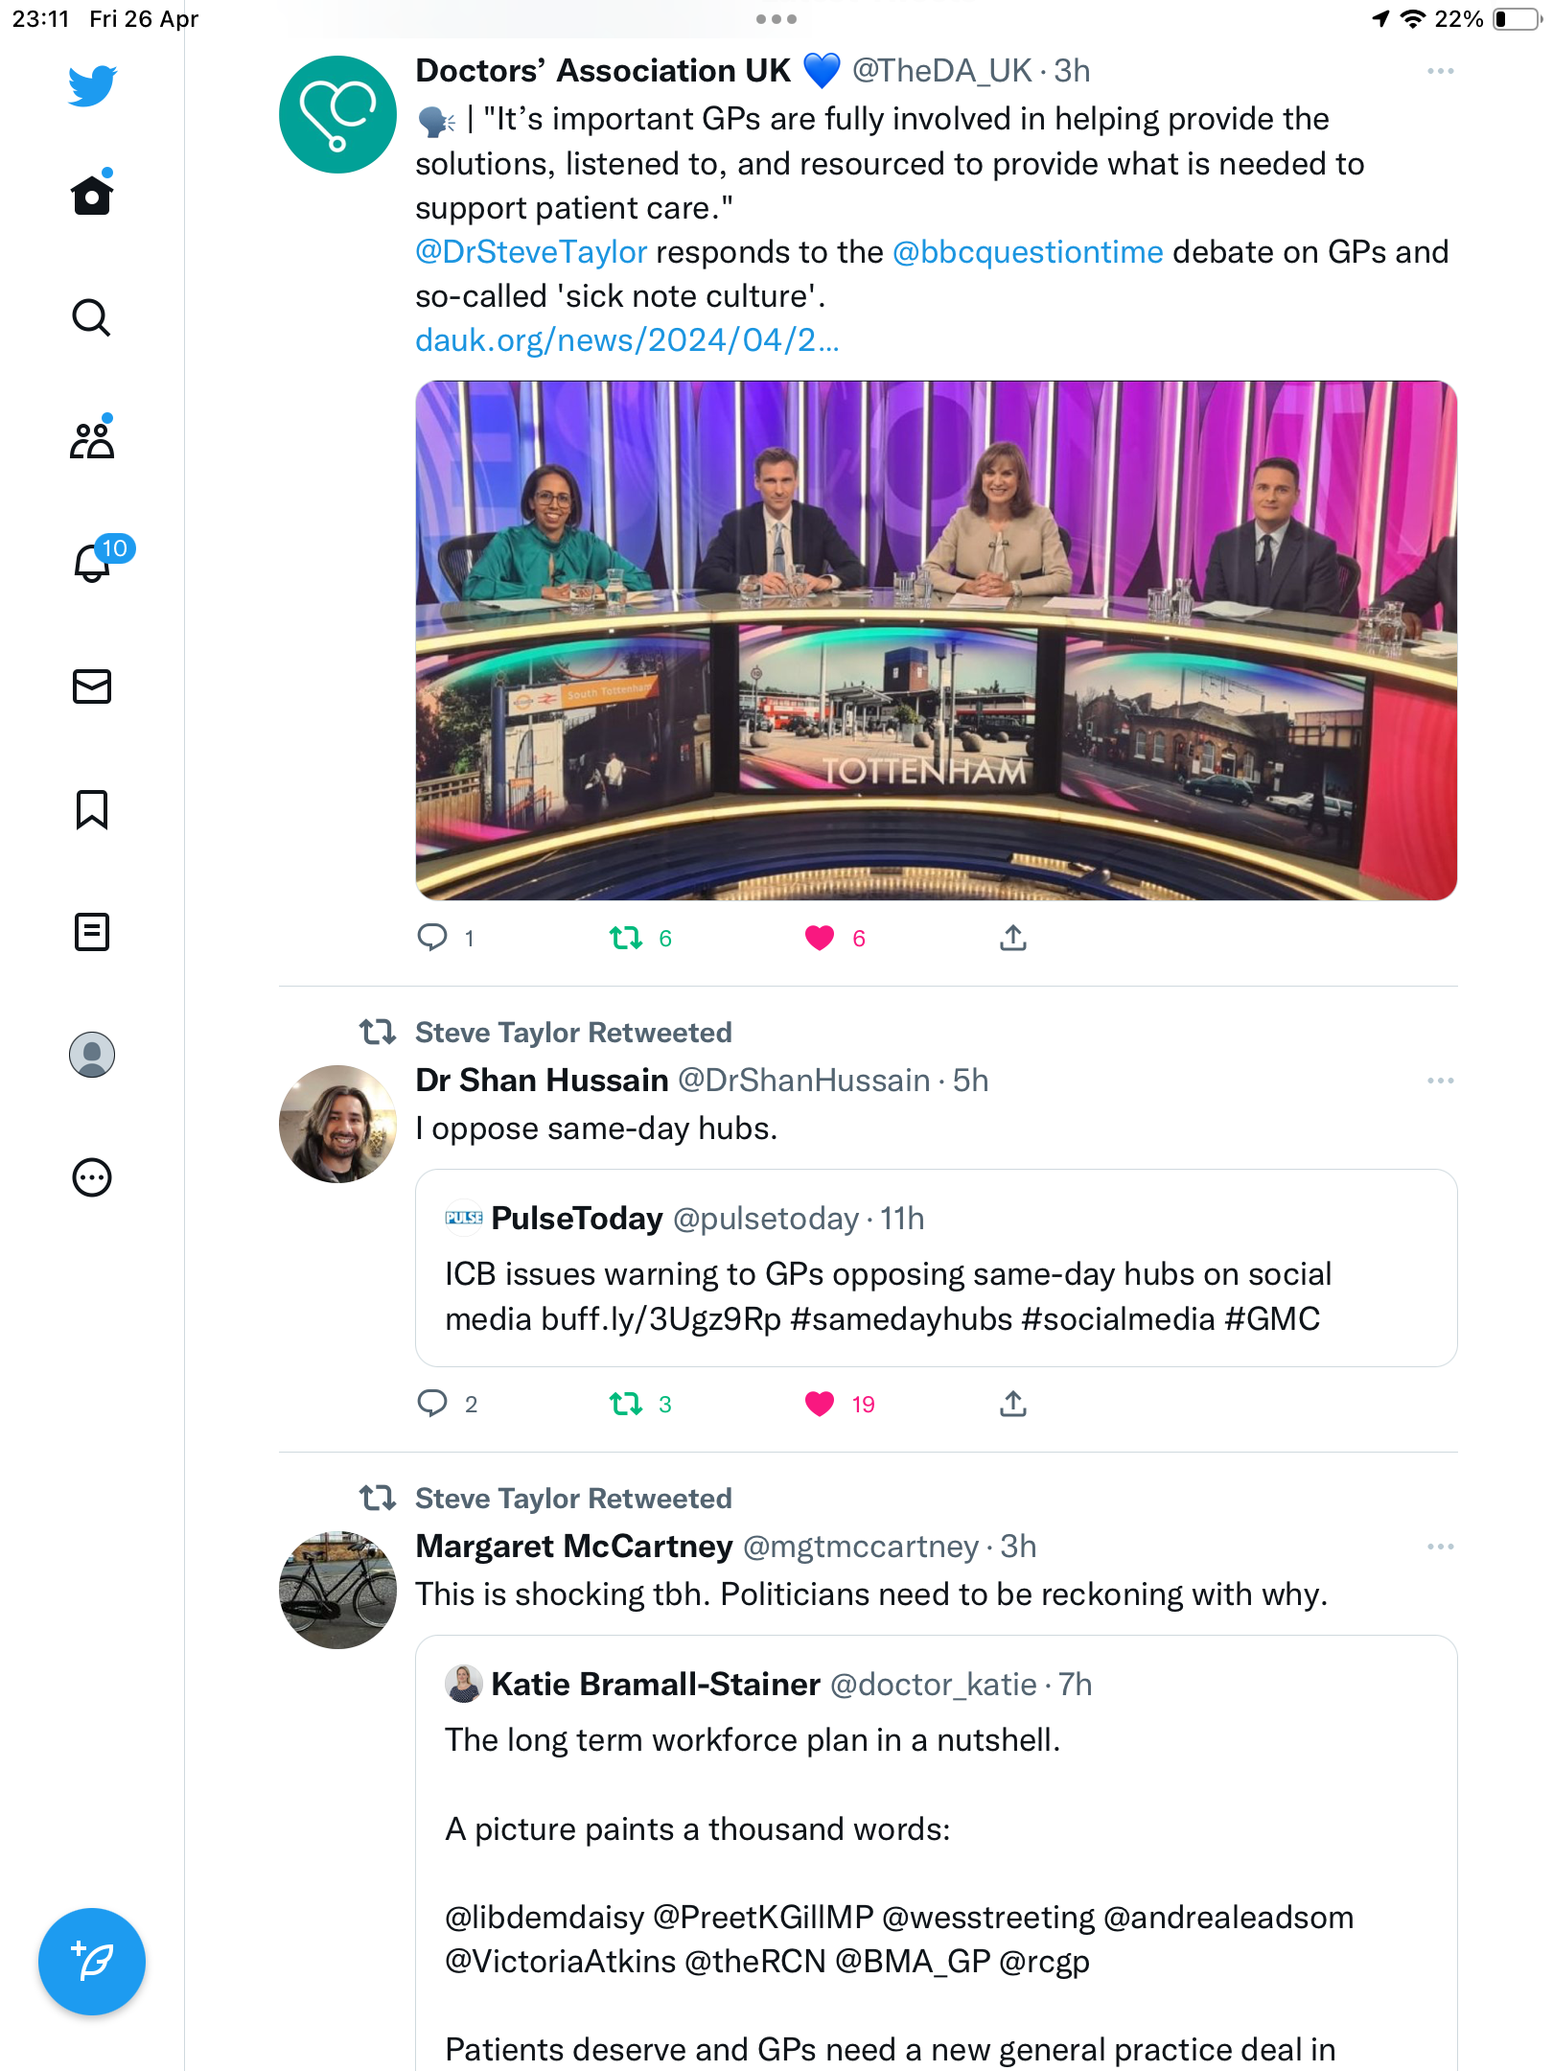Open the Communities people icon

click(92, 439)
